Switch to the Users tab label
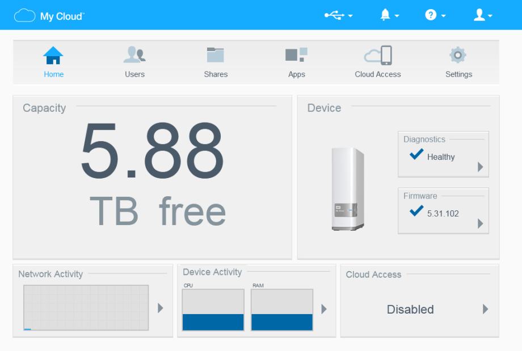Image resolution: width=522 pixels, height=351 pixels. coord(134,74)
